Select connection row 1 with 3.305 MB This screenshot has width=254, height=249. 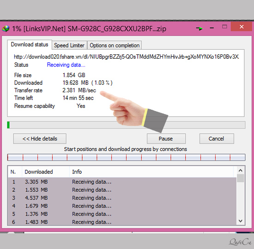tap(122, 182)
